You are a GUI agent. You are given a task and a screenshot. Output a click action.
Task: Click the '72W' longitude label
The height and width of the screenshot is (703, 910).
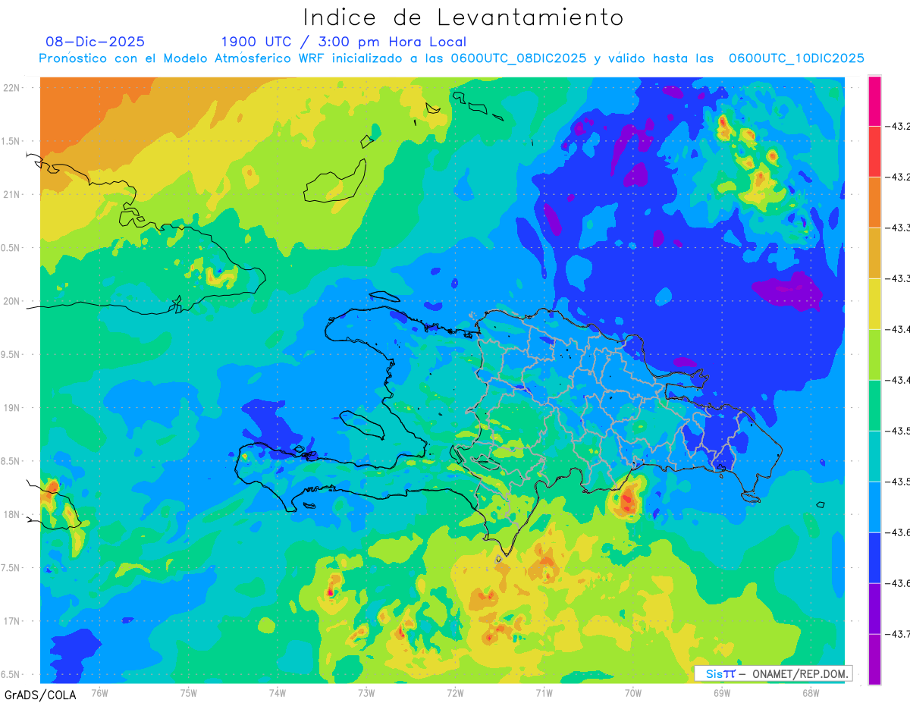pos(455,692)
